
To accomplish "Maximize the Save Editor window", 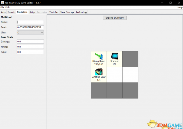I will pos(170,3).
